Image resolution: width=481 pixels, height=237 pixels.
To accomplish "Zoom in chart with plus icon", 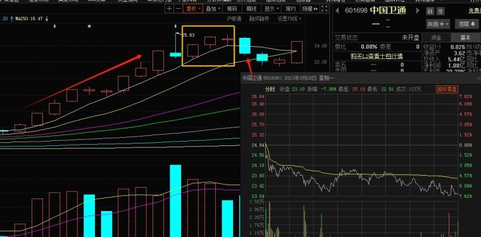I will click(x=169, y=9).
